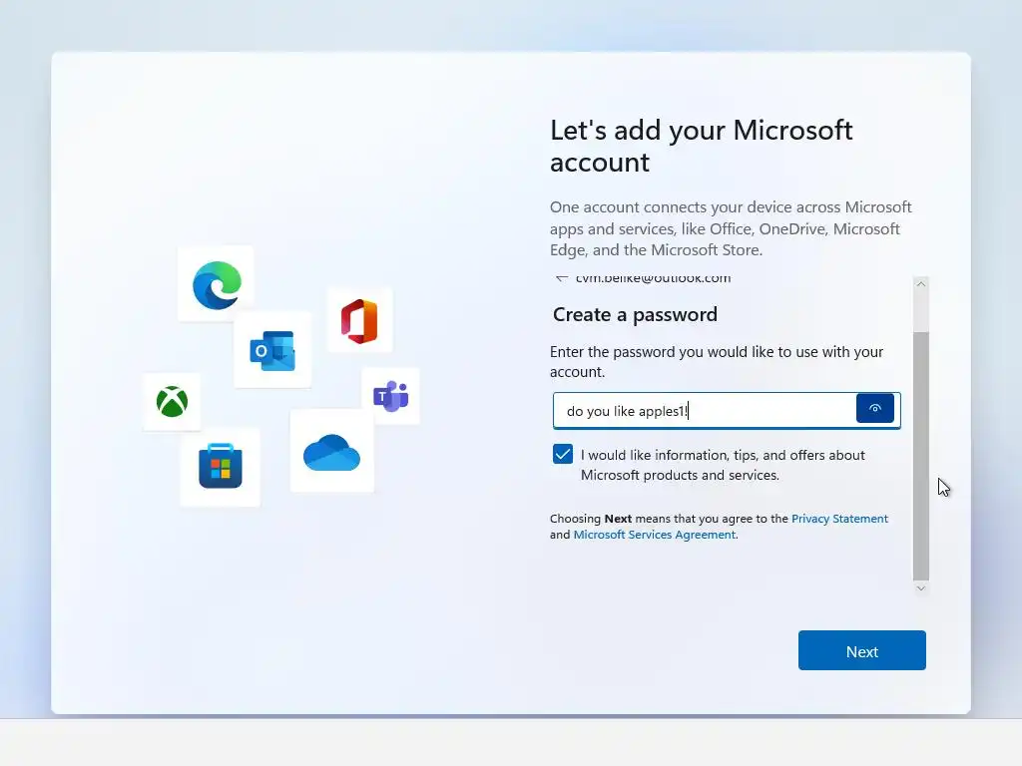The width and height of the screenshot is (1022, 766).
Task: Click the 'Create a password' heading
Action: (635, 314)
